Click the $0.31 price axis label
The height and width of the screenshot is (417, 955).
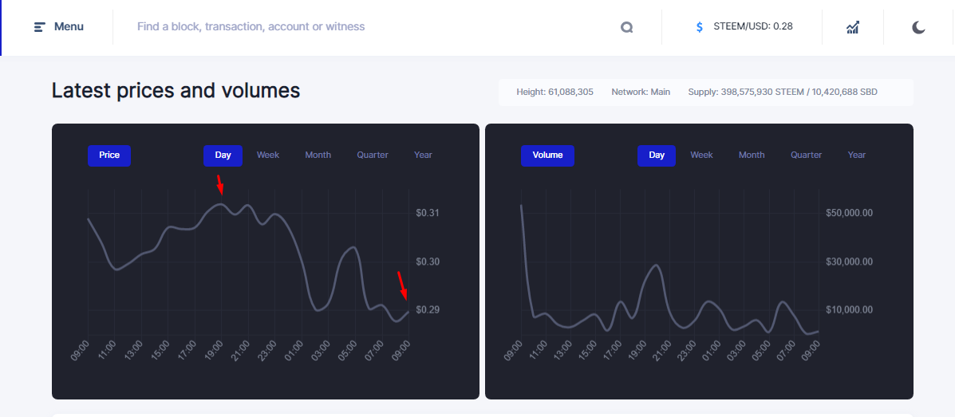(428, 213)
